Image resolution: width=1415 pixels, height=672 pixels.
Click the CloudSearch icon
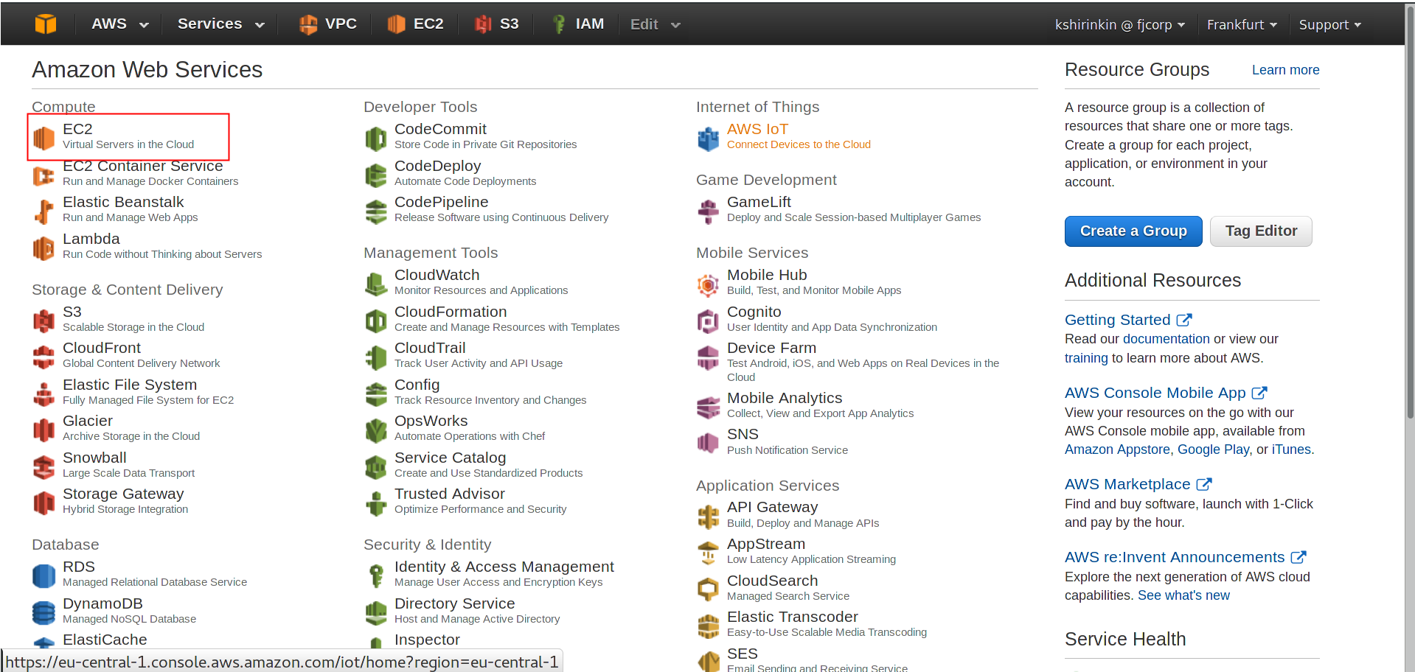[x=709, y=590]
